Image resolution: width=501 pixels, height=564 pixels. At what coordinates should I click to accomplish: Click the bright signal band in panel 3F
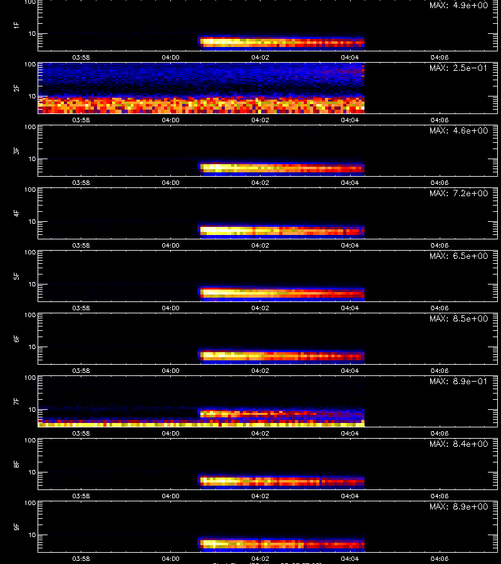pos(282,168)
